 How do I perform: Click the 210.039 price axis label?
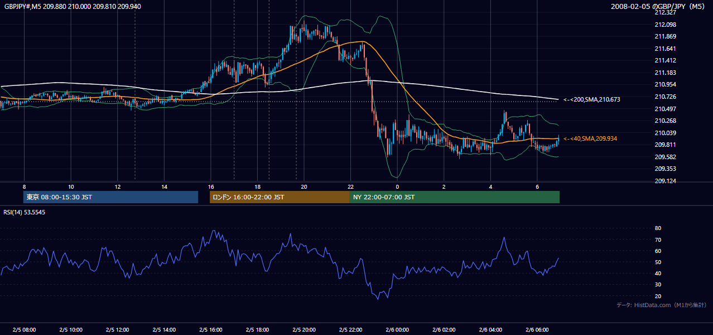(x=665, y=133)
